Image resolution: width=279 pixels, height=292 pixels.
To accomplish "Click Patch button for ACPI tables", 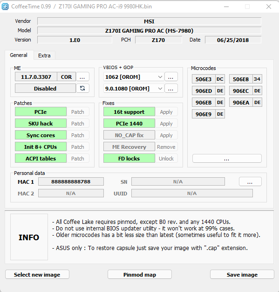I will (78, 159).
